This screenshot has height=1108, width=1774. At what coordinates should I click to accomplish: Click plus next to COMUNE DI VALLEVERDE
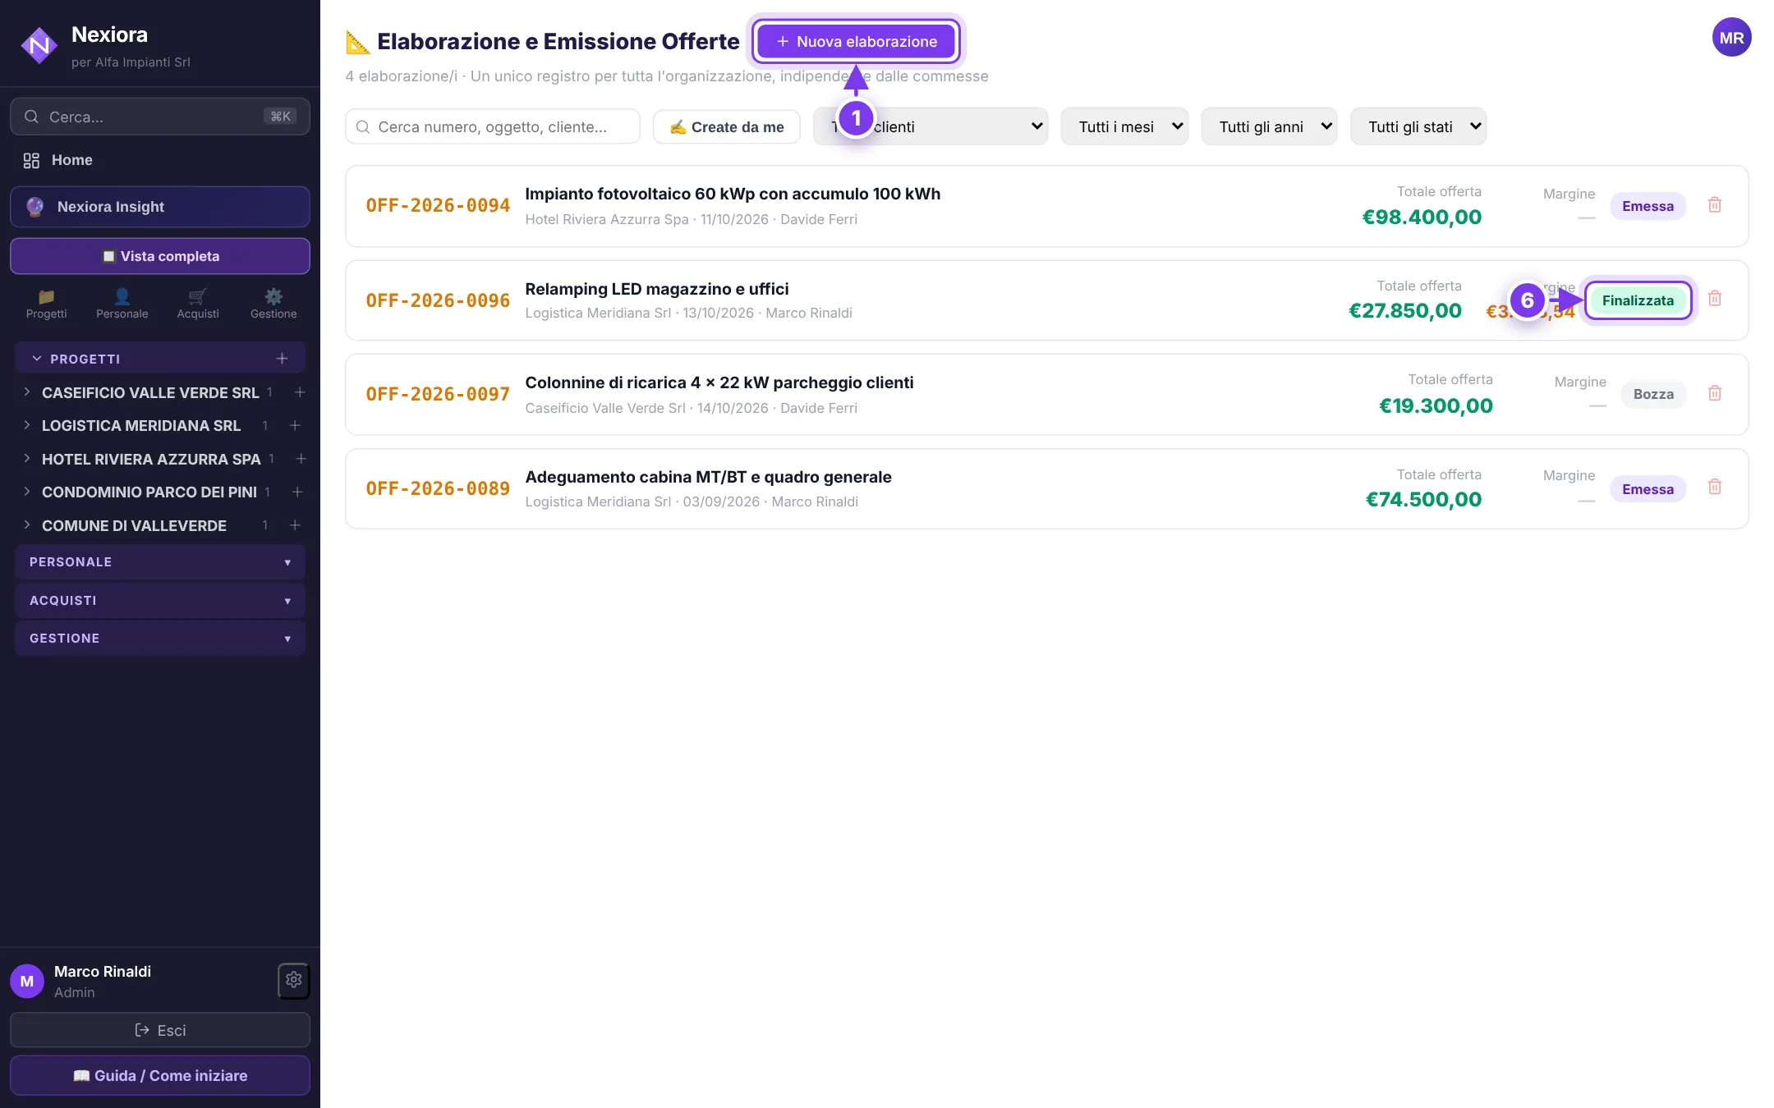pyautogui.click(x=295, y=525)
